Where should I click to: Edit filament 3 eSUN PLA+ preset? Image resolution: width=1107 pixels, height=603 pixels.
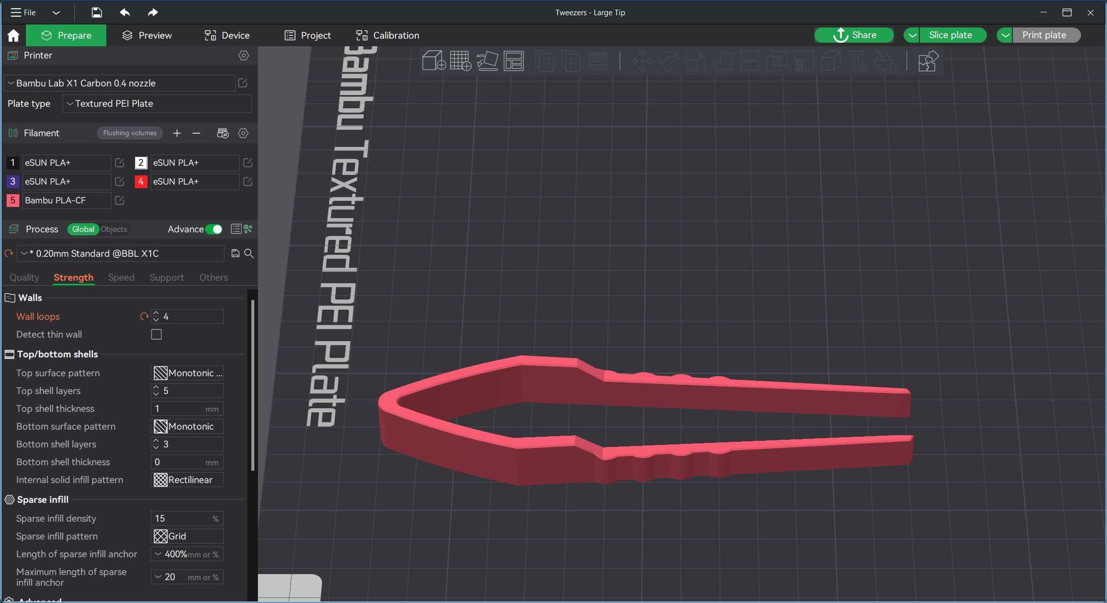click(120, 182)
